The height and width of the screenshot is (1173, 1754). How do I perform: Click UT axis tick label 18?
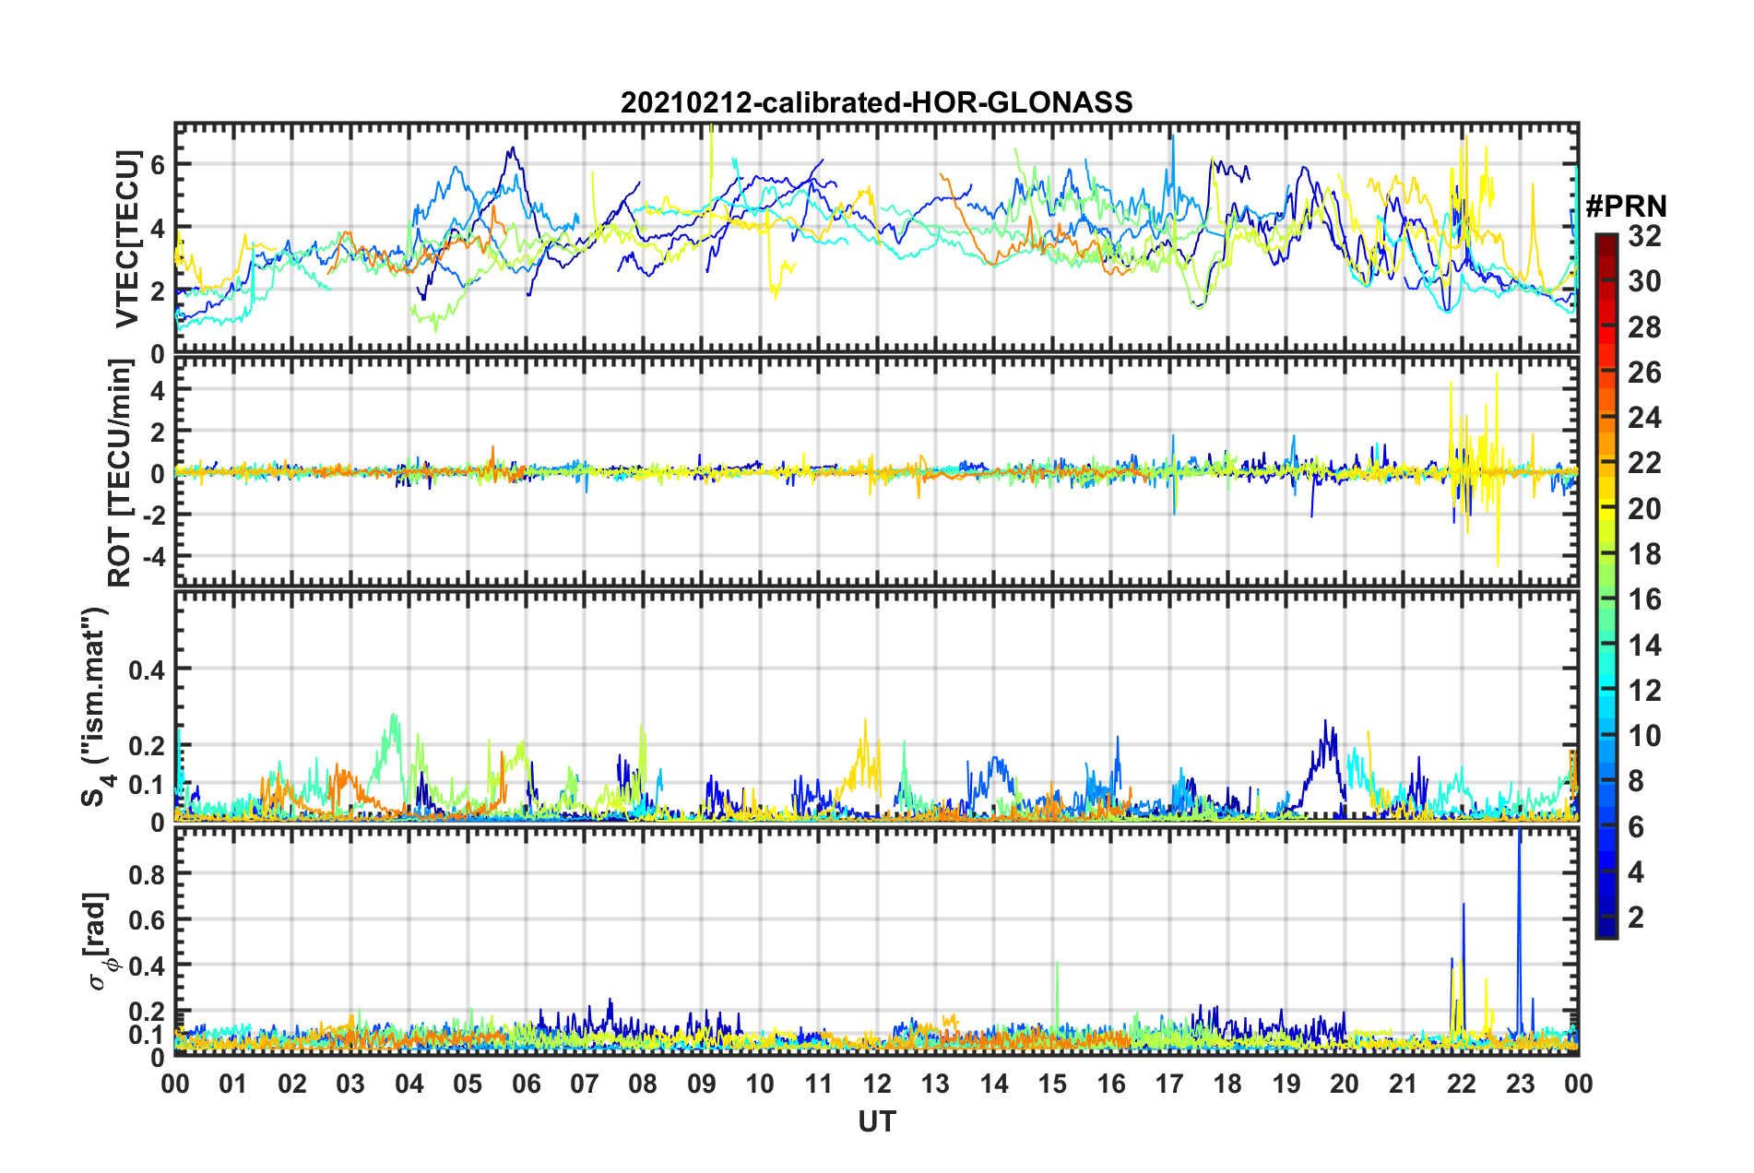point(1227,1084)
